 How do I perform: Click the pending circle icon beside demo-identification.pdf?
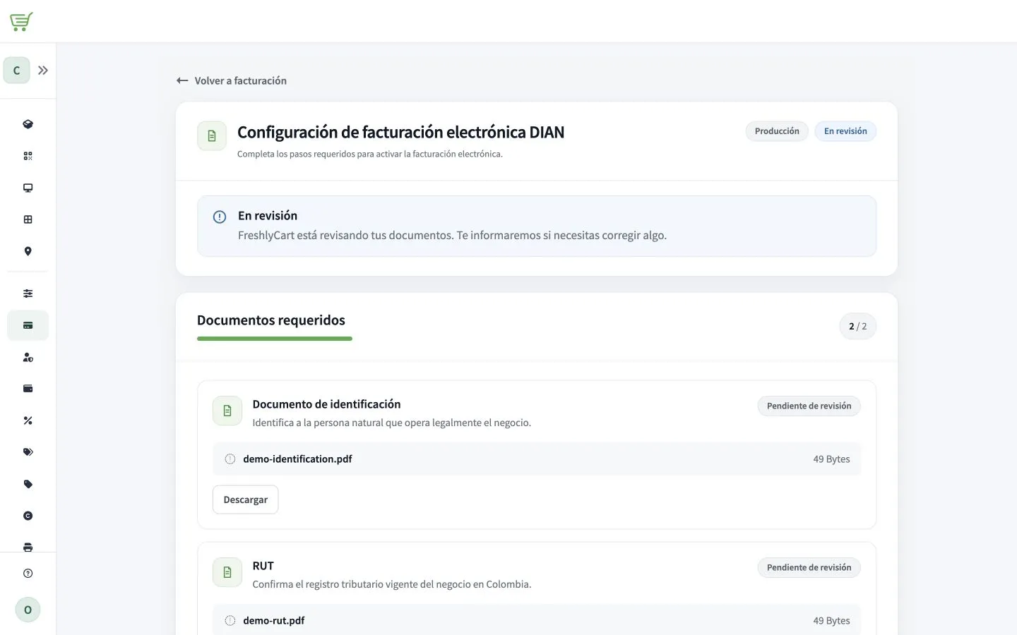tap(230, 459)
